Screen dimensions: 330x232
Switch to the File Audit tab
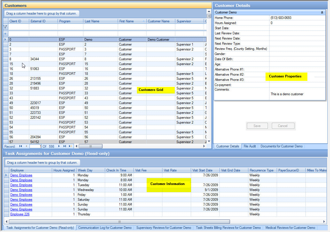(250, 146)
